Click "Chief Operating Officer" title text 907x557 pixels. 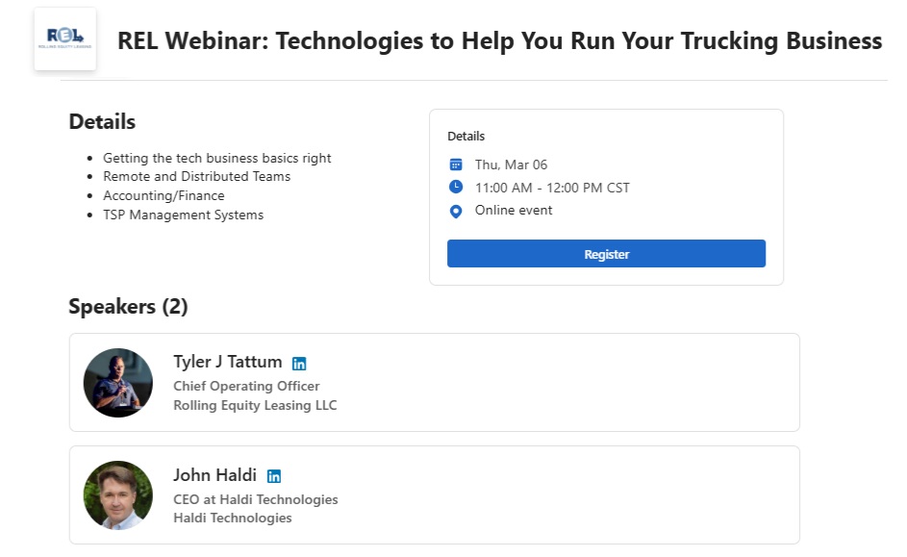[x=246, y=386]
